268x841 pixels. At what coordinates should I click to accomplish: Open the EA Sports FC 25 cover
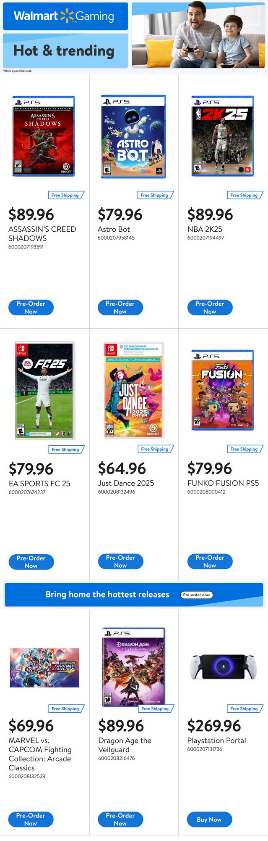[x=44, y=390]
